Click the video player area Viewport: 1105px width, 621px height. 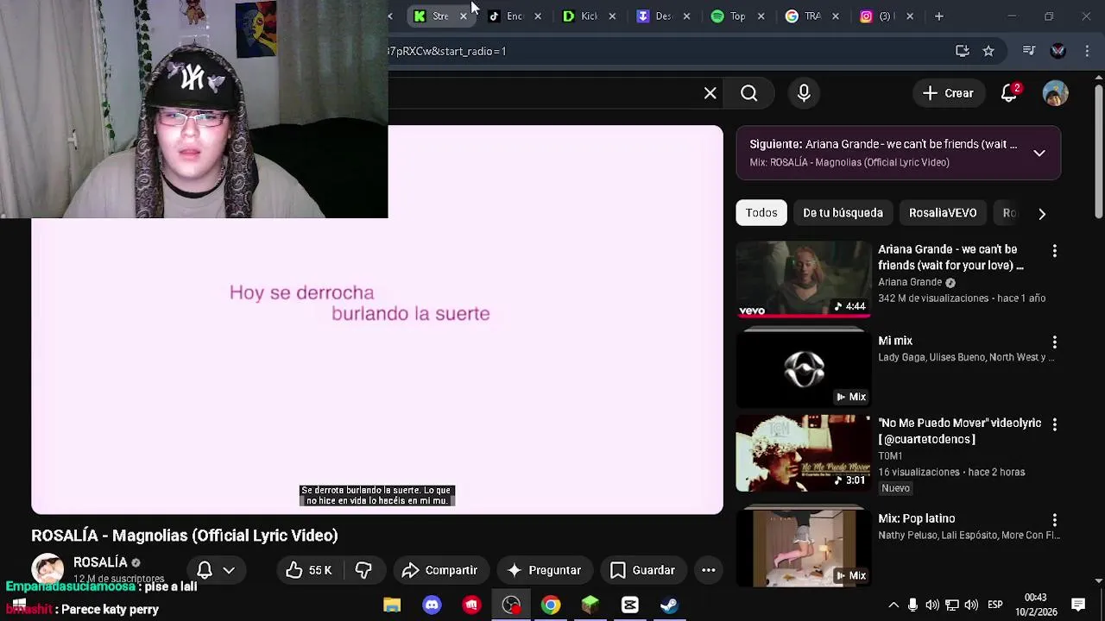(377, 320)
